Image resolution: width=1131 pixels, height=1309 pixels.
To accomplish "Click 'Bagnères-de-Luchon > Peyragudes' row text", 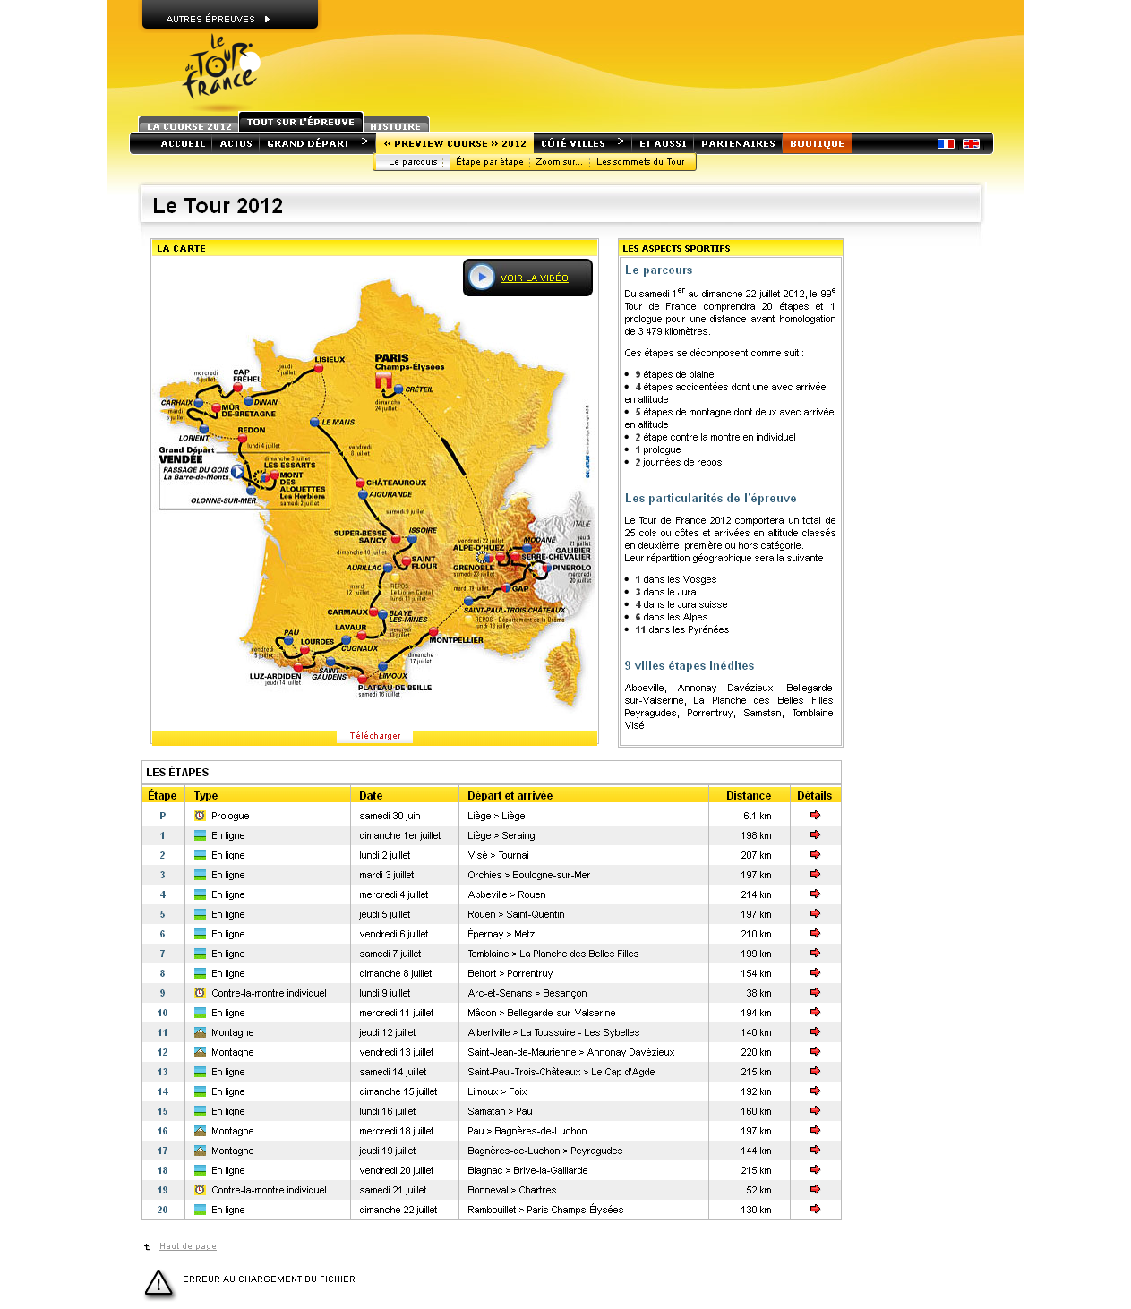I will tap(544, 1151).
